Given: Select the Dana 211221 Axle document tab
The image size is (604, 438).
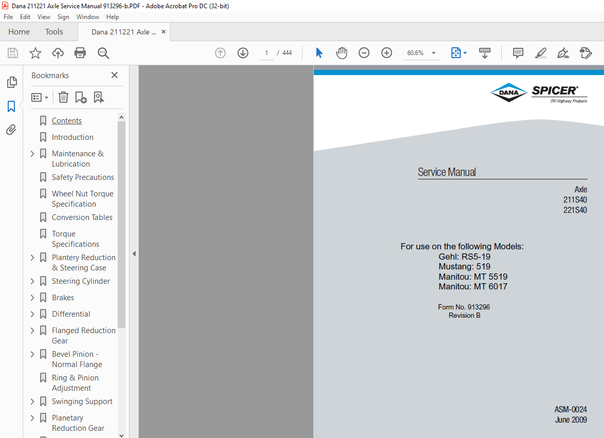Looking at the screenshot, I should (124, 32).
